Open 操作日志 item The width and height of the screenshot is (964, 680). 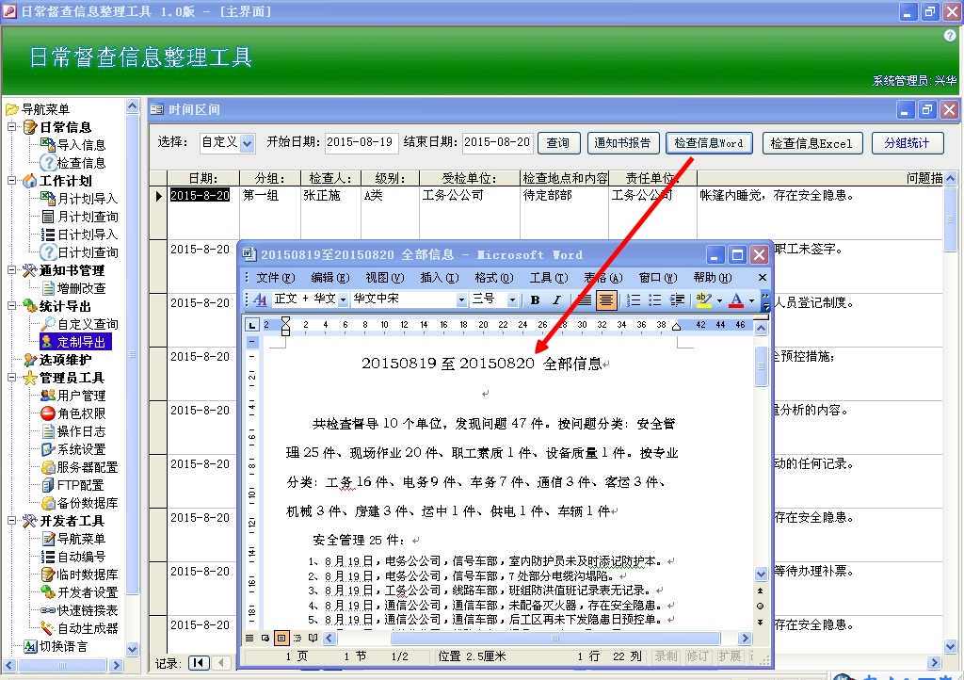coord(73,431)
